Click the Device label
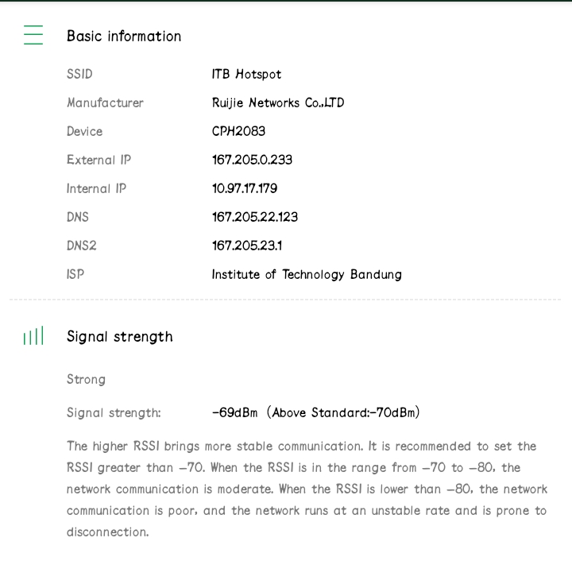The image size is (572, 561). tap(84, 131)
